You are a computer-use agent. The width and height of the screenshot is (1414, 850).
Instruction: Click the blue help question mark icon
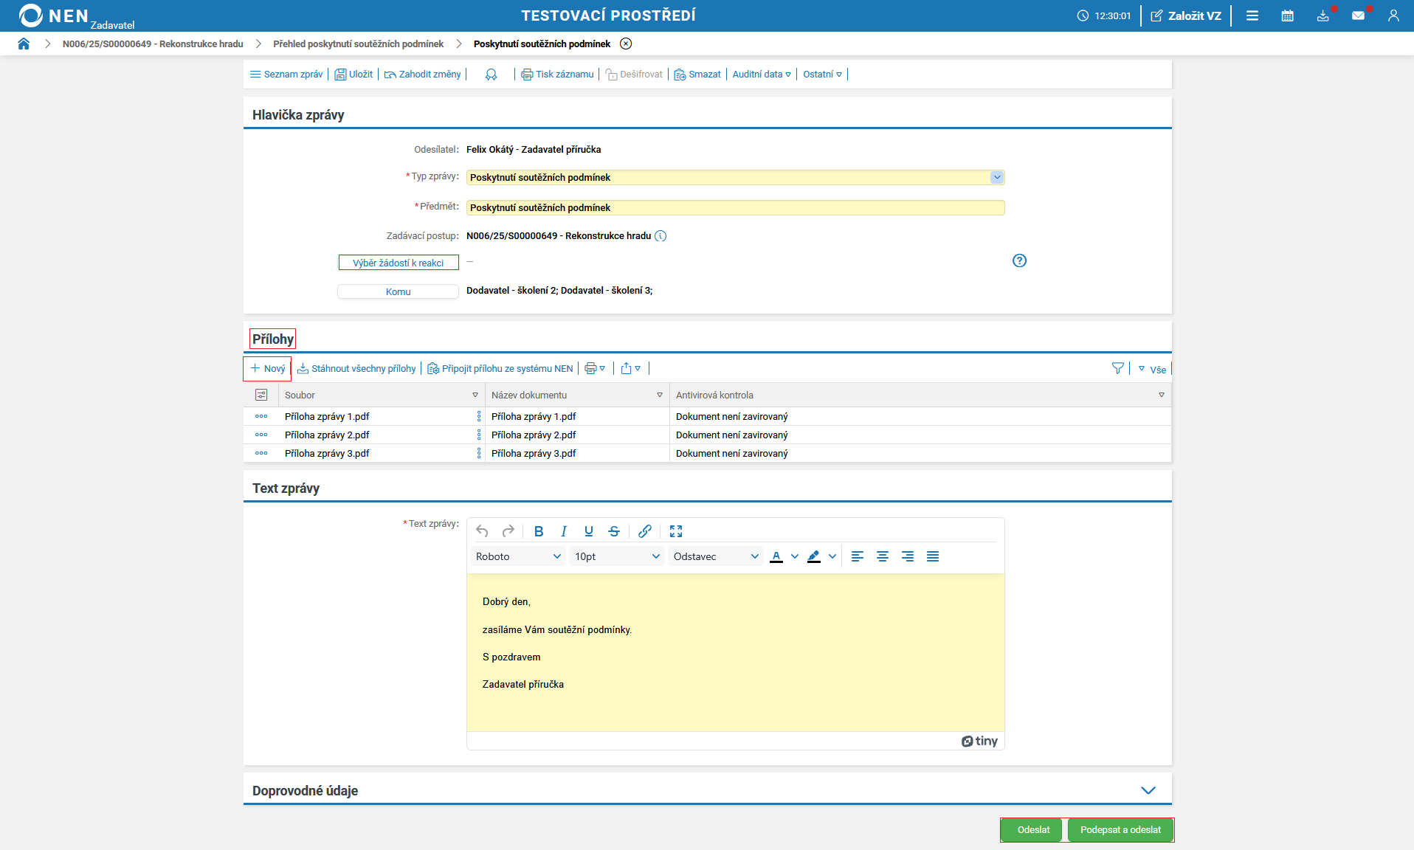(1019, 260)
